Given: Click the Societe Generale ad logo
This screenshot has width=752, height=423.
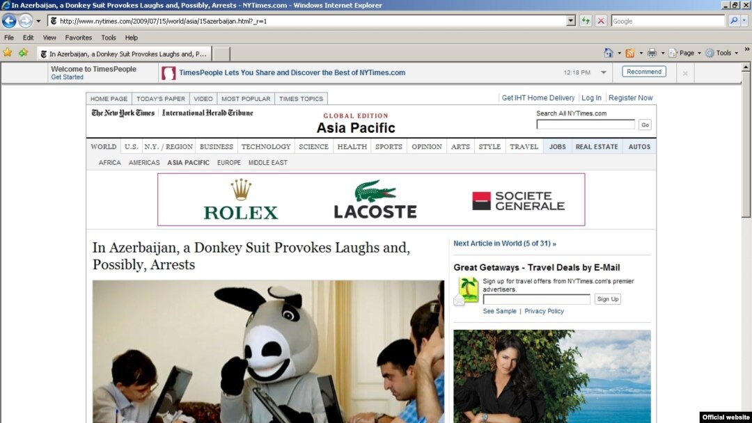Looking at the screenshot, I should point(519,201).
